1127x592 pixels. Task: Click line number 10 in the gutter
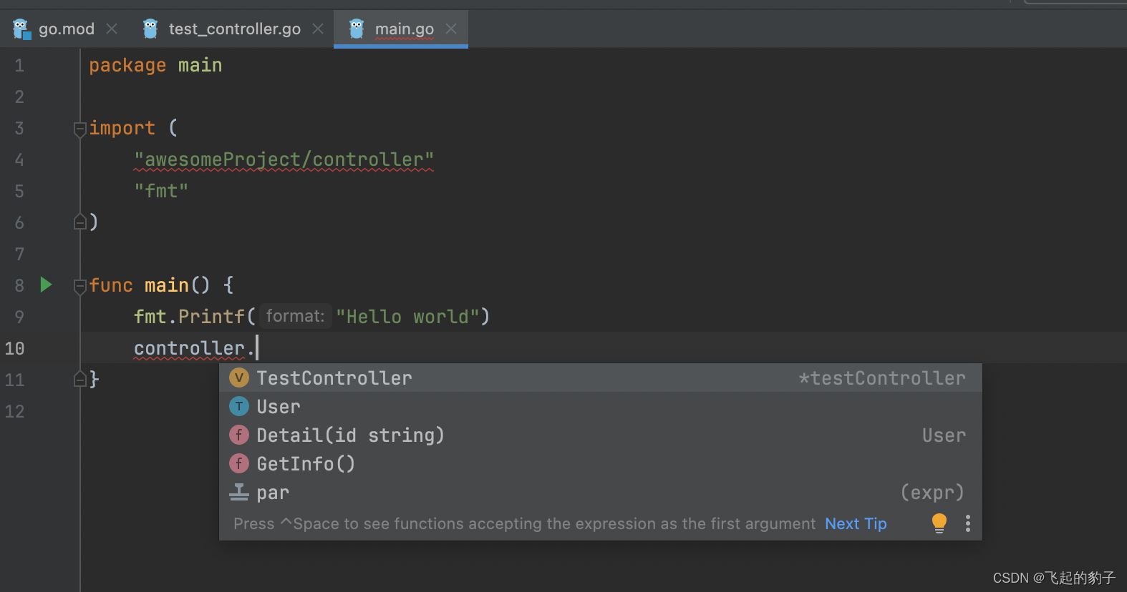[14, 348]
